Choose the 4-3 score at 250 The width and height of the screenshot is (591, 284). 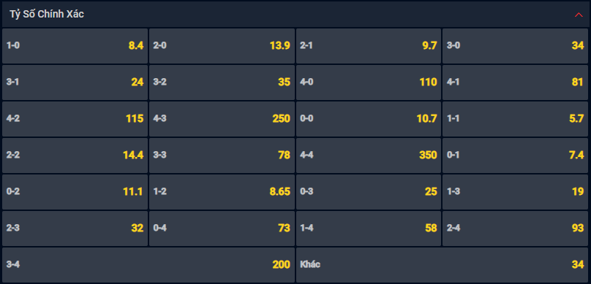point(222,119)
